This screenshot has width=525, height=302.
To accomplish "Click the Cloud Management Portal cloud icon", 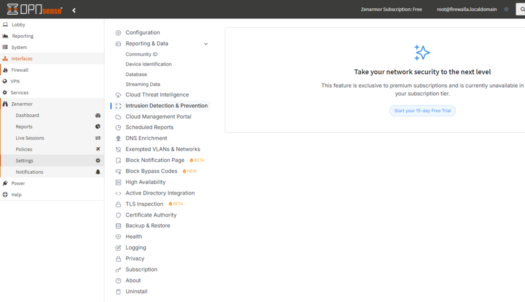I will 118,117.
